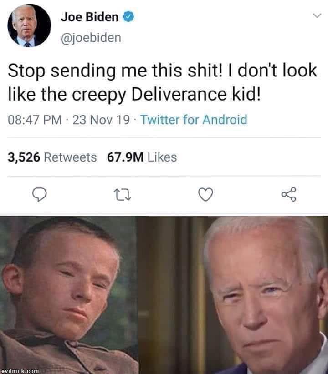Screen dimensions: 328x374
Task: Open the left photo of the boy
Action: [69, 295]
